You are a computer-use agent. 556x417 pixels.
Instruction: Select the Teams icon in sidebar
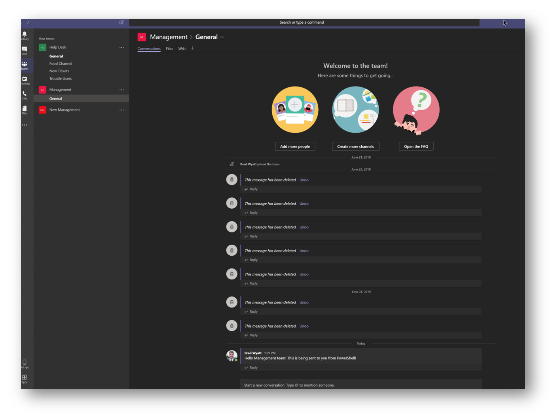click(25, 65)
